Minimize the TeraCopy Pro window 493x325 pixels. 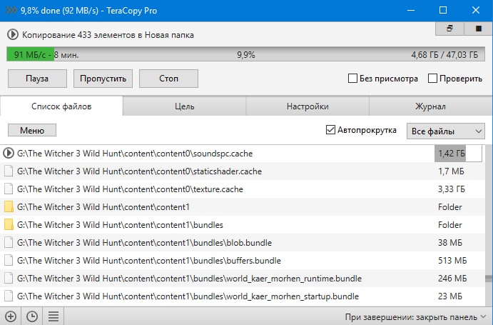(x=411, y=11)
